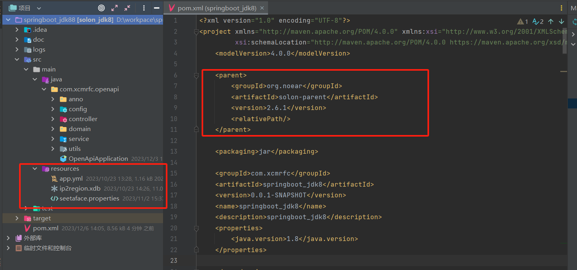The height and width of the screenshot is (270, 577).
Task: Collapse the resources folder
Action: [x=35, y=169]
